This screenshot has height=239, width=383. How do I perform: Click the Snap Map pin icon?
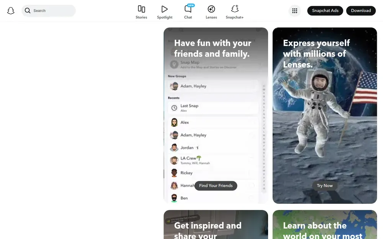174,64
